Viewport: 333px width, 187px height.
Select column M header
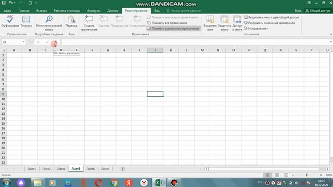coord(202,50)
